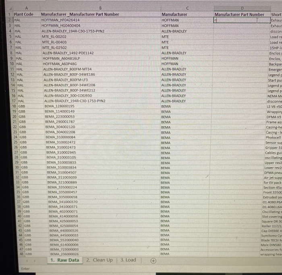Select cell BEMA_723000003
The image size is (282, 275).
coord(105,249)
